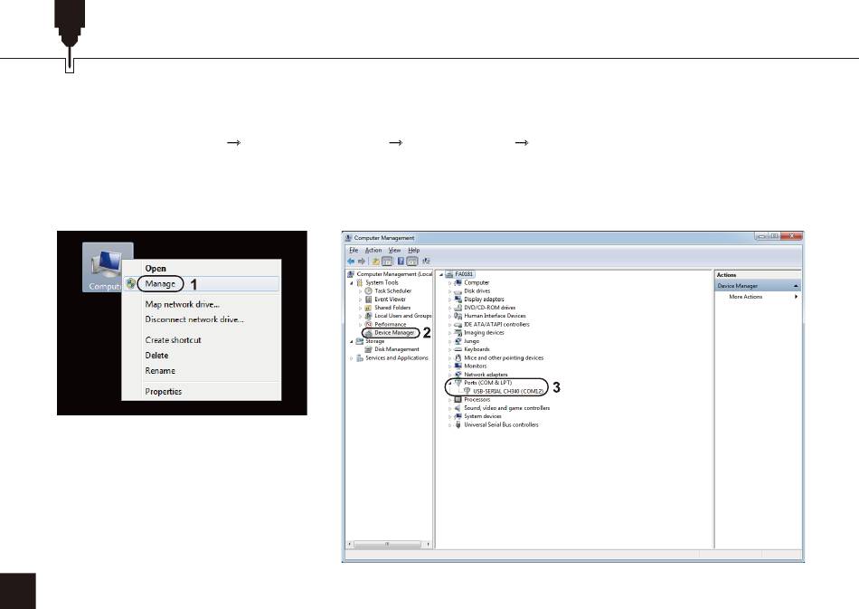Image resolution: width=859 pixels, height=609 pixels.
Task: Click the Show/Hide Action Pane icon
Action: pos(412,262)
